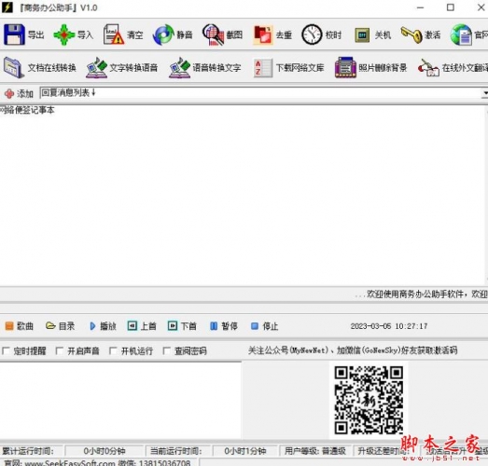The image size is (488, 466).
Task: Click the 激活 golden key icon
Action: [411, 34]
